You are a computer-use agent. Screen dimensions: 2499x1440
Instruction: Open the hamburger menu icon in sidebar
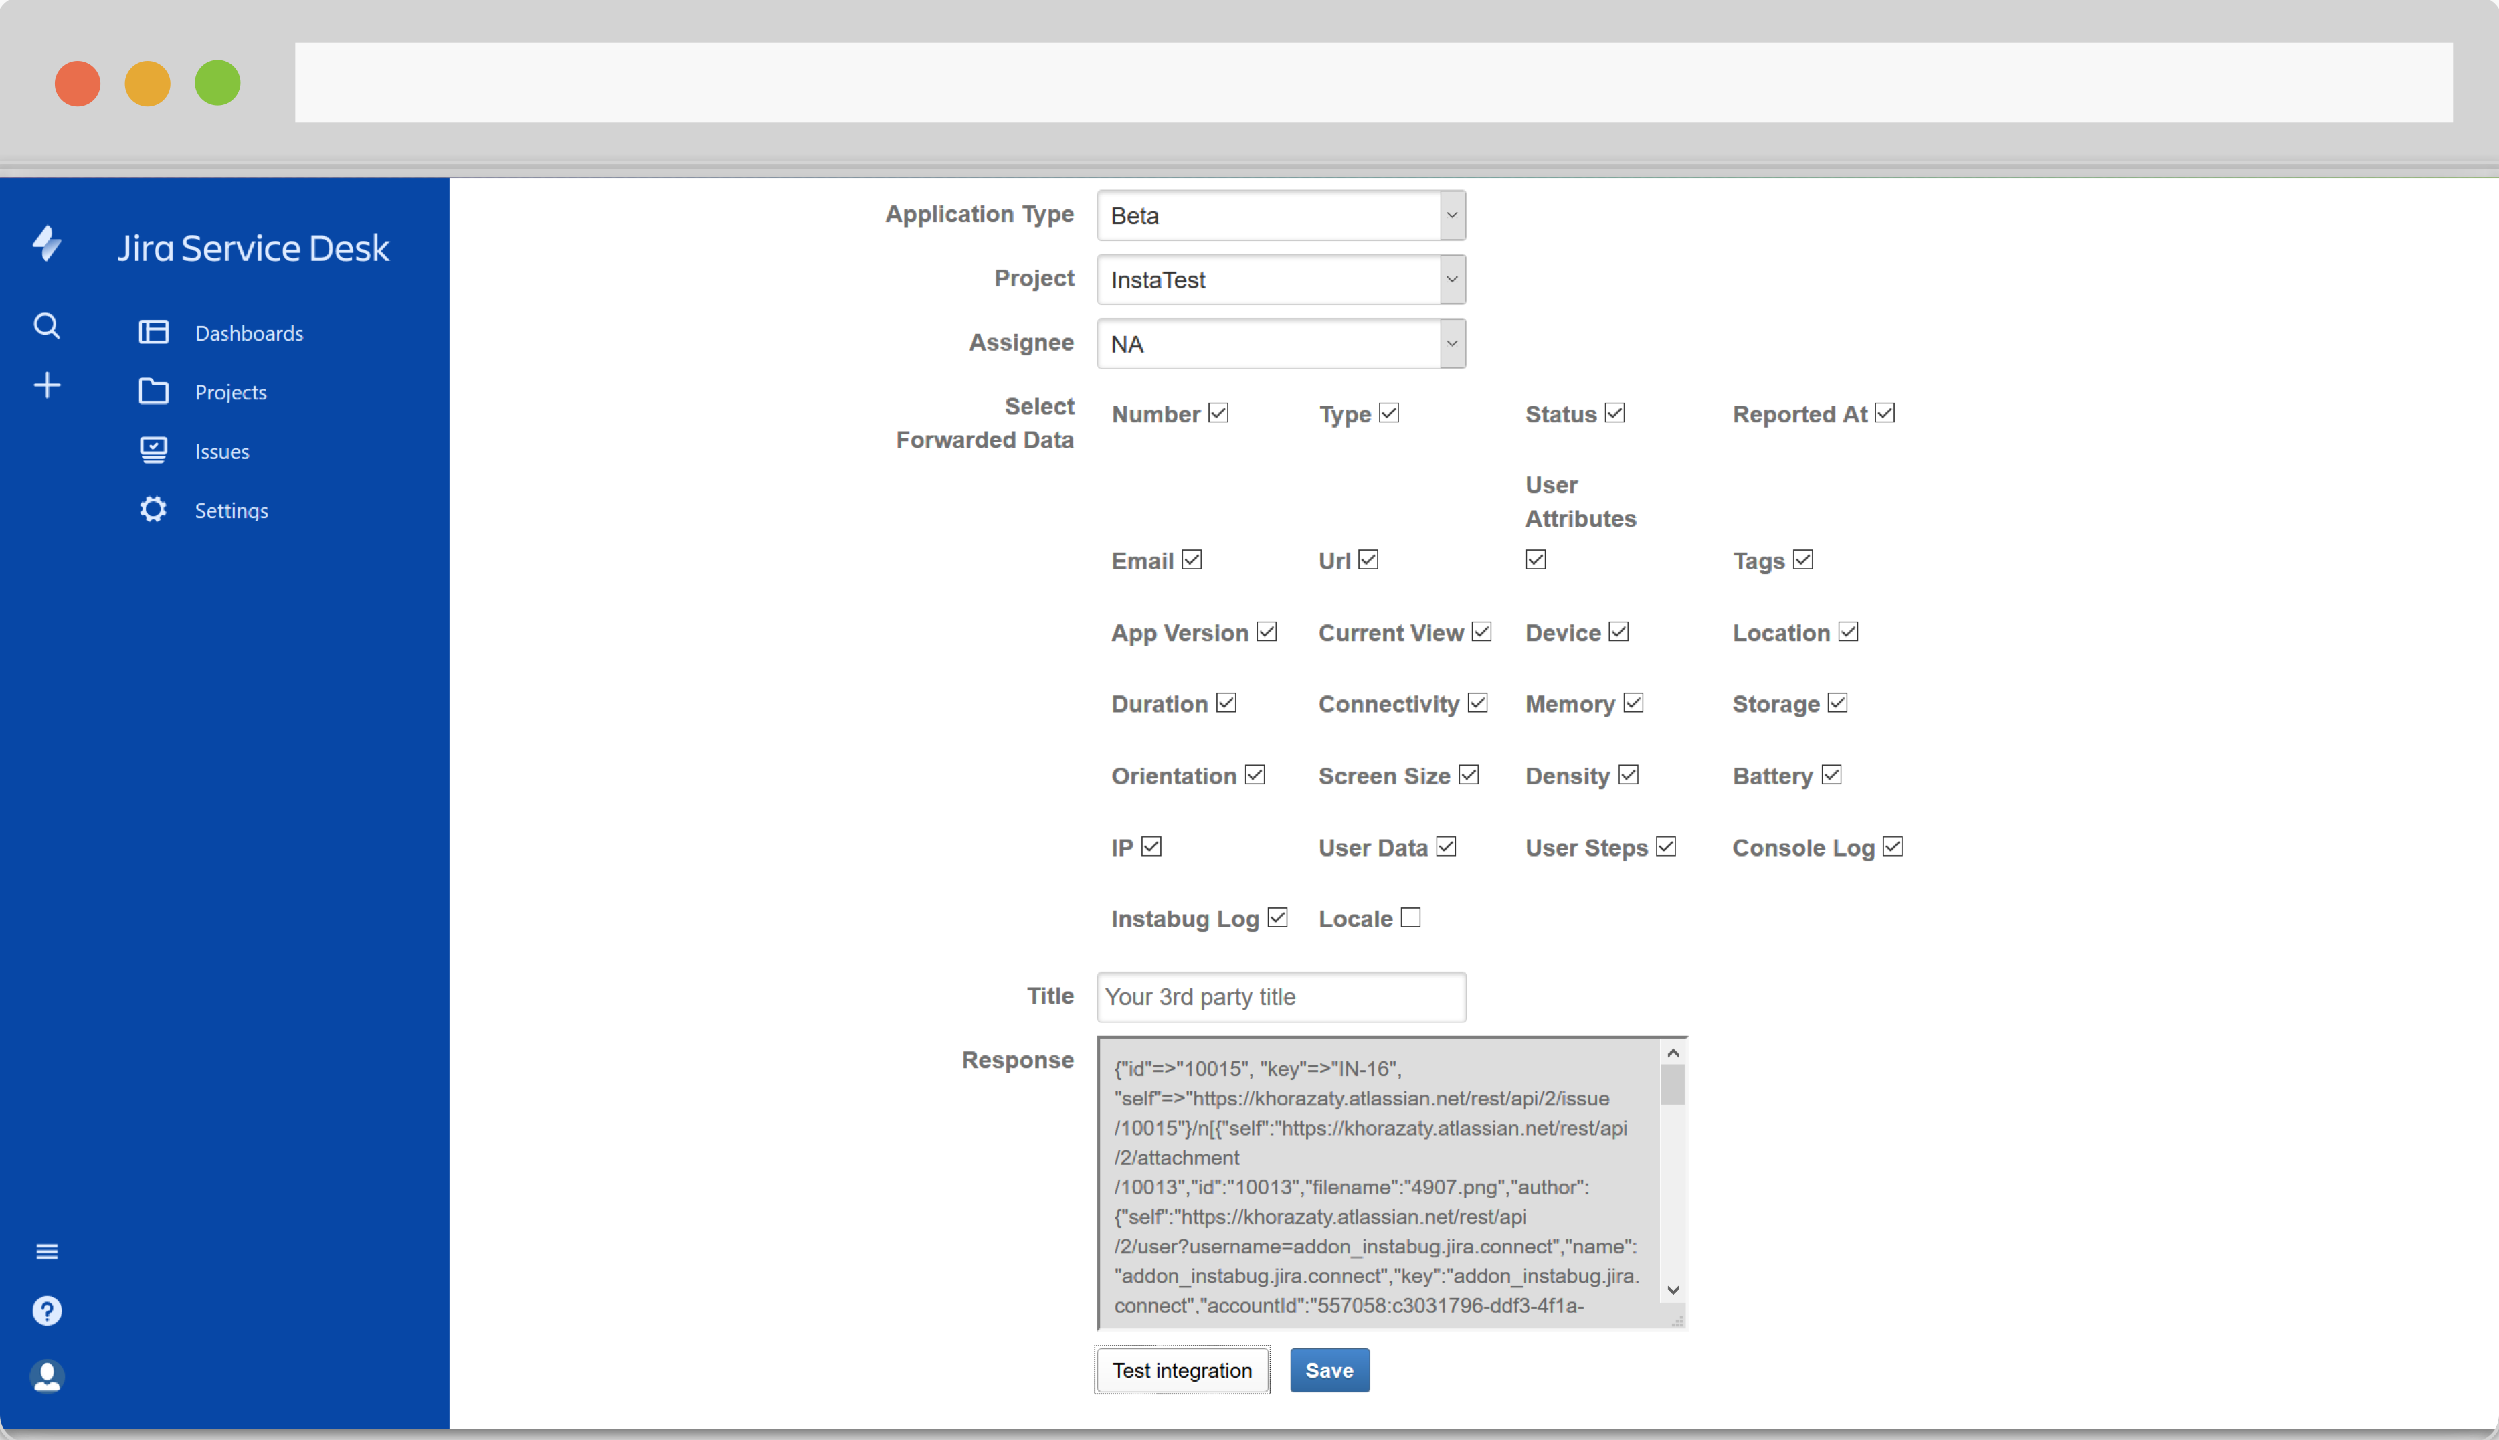click(46, 1252)
